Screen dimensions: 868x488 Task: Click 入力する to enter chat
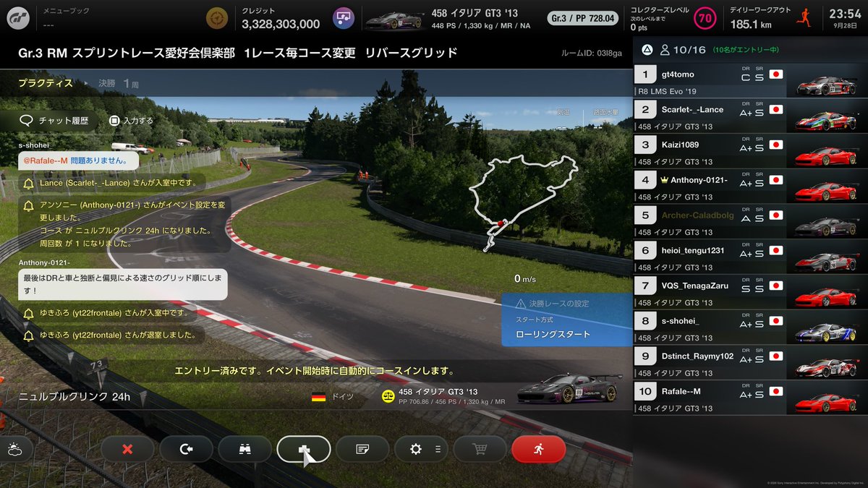132,121
